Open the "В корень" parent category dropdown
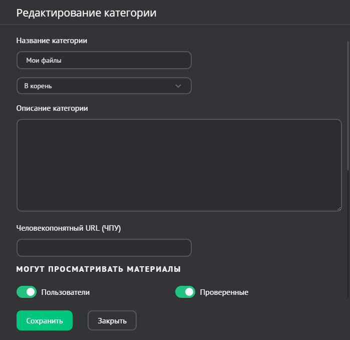350x340 pixels. coord(104,86)
